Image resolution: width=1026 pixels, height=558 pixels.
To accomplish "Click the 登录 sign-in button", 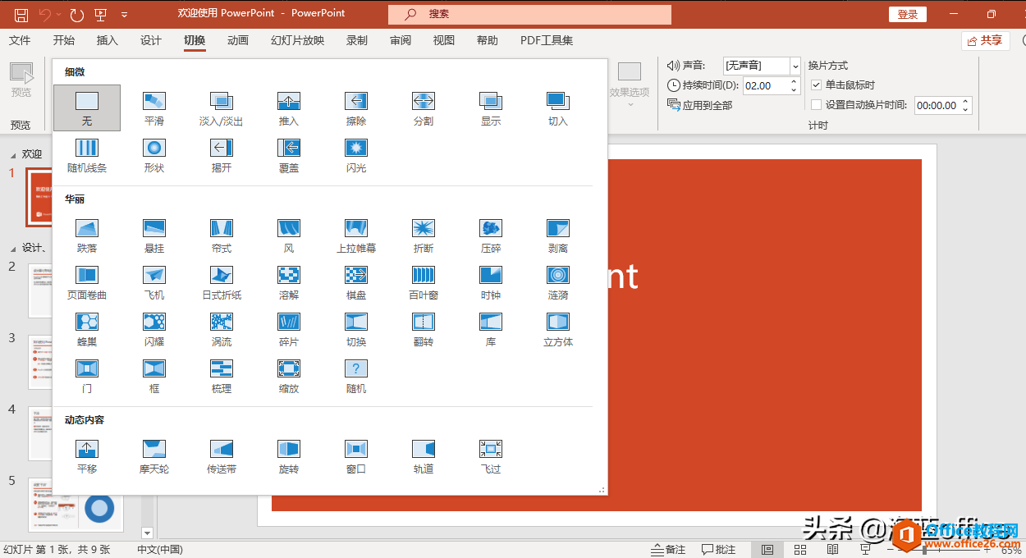I will (907, 13).
